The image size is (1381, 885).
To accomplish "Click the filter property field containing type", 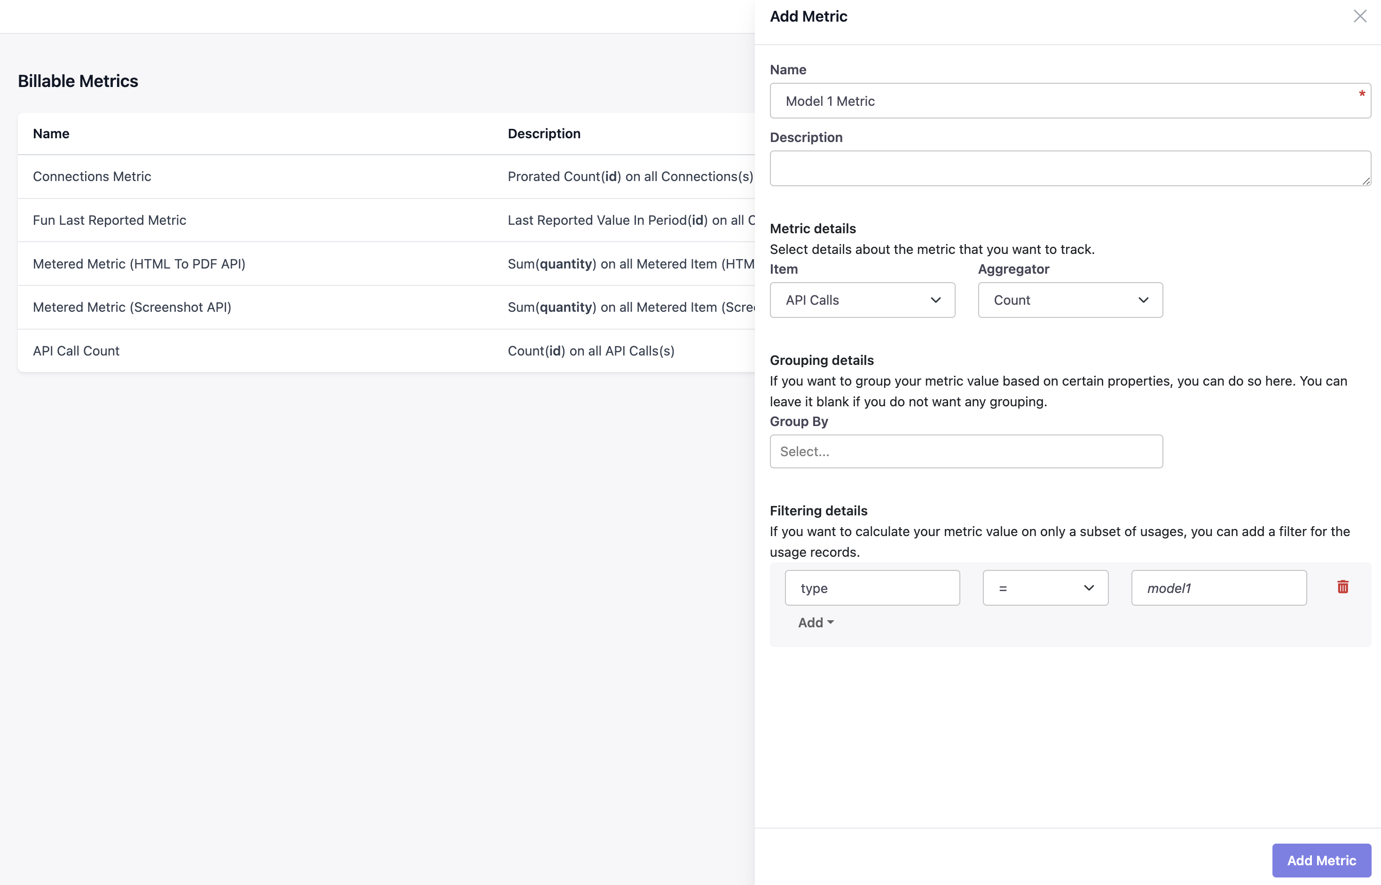I will point(871,588).
